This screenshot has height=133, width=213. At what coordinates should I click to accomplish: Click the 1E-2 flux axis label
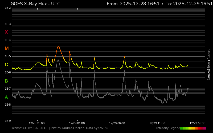click(8, 8)
